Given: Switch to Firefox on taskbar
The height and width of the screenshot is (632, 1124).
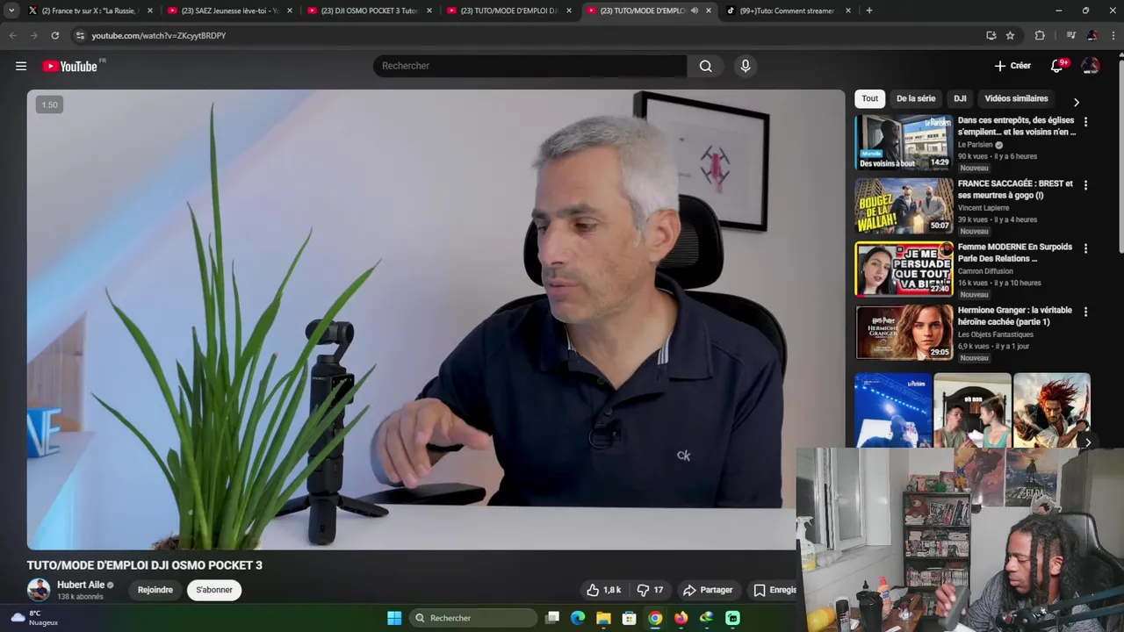Looking at the screenshot, I should pyautogui.click(x=681, y=618).
